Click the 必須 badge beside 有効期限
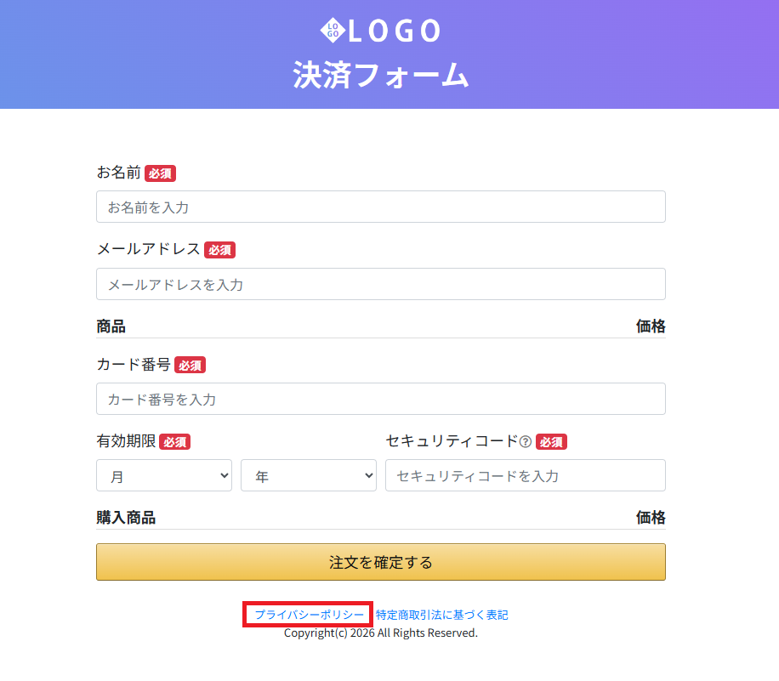Screen dimensions: 779x681 pyautogui.click(x=174, y=442)
